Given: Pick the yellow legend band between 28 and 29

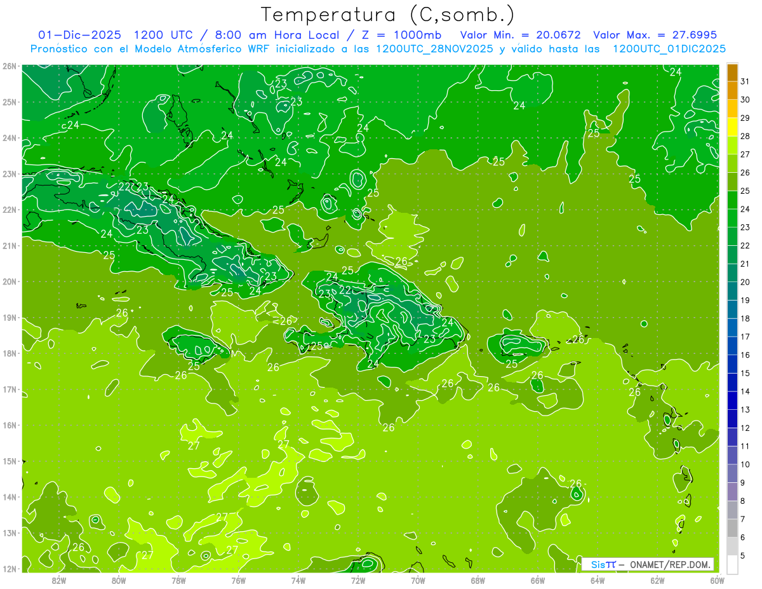Looking at the screenshot, I should pos(733,127).
